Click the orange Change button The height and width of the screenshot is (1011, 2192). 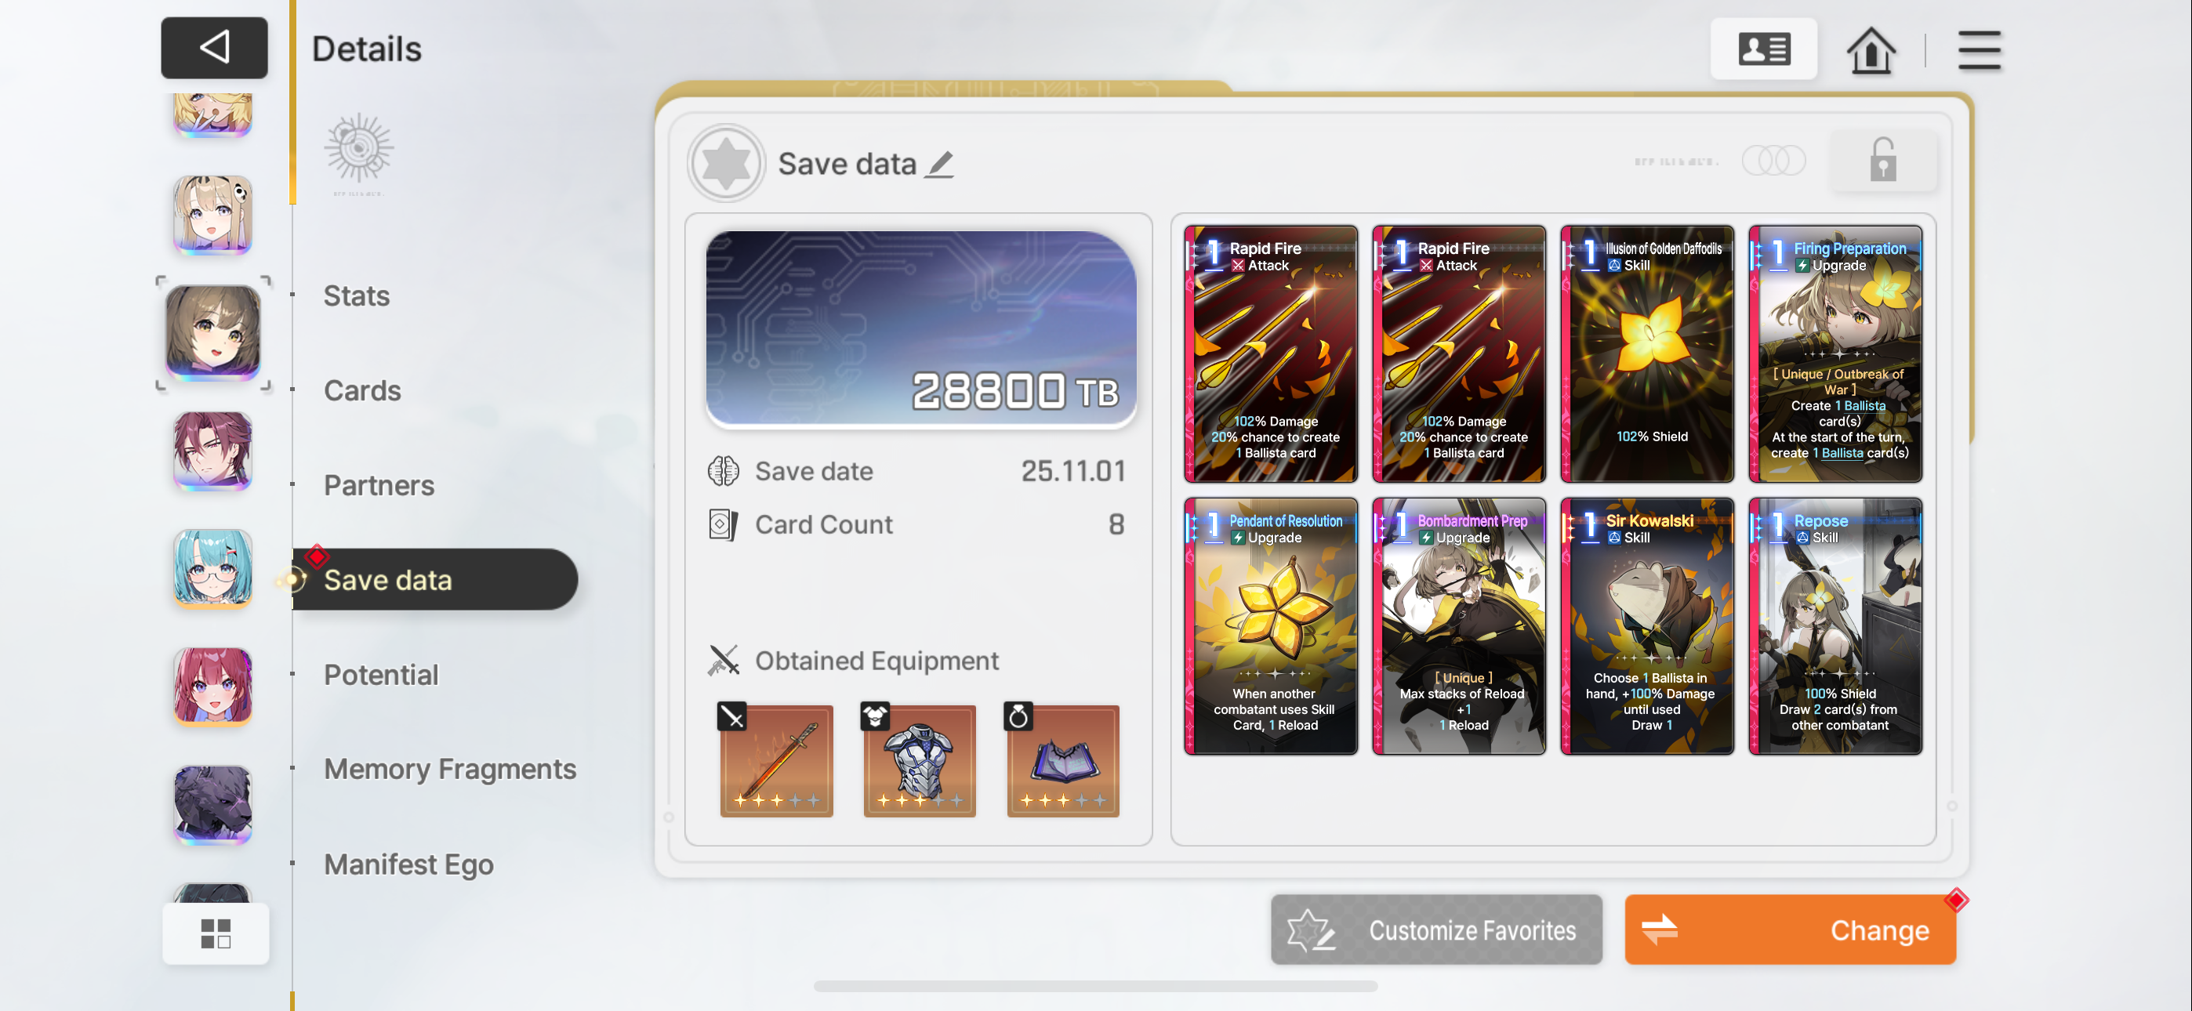(x=1790, y=929)
